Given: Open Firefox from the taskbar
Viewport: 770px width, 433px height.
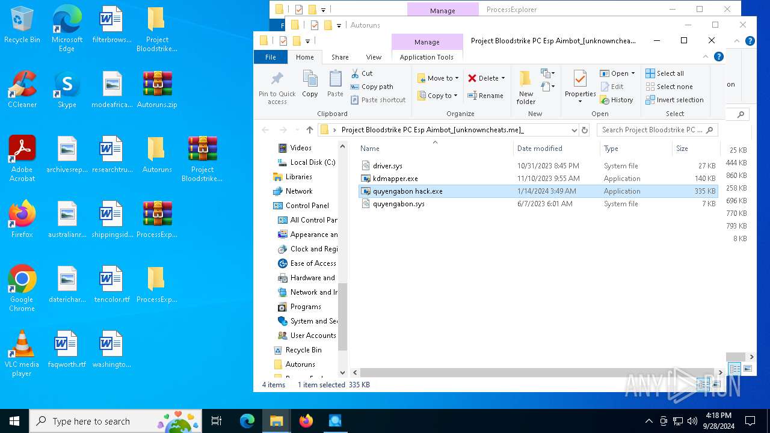Looking at the screenshot, I should pos(306,421).
